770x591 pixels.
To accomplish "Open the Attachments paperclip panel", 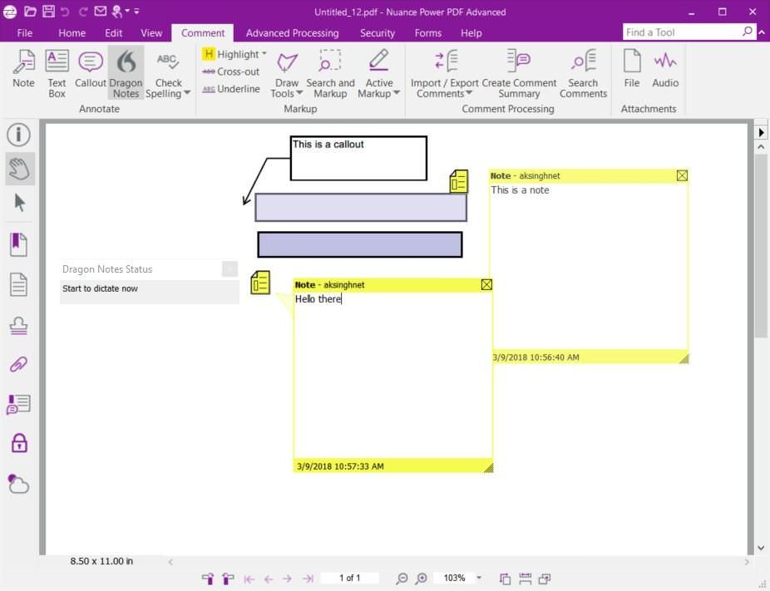I will point(18,364).
